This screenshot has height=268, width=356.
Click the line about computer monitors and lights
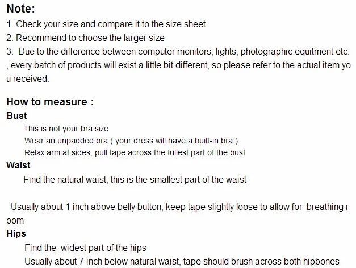[178, 52]
